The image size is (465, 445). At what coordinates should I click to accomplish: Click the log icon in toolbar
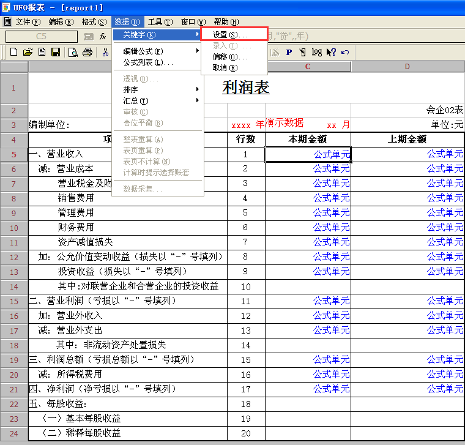coord(316,53)
